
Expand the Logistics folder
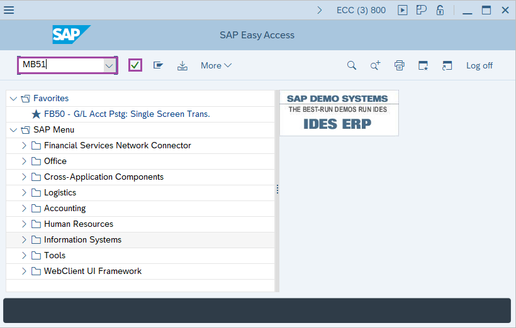pyautogui.click(x=25, y=193)
